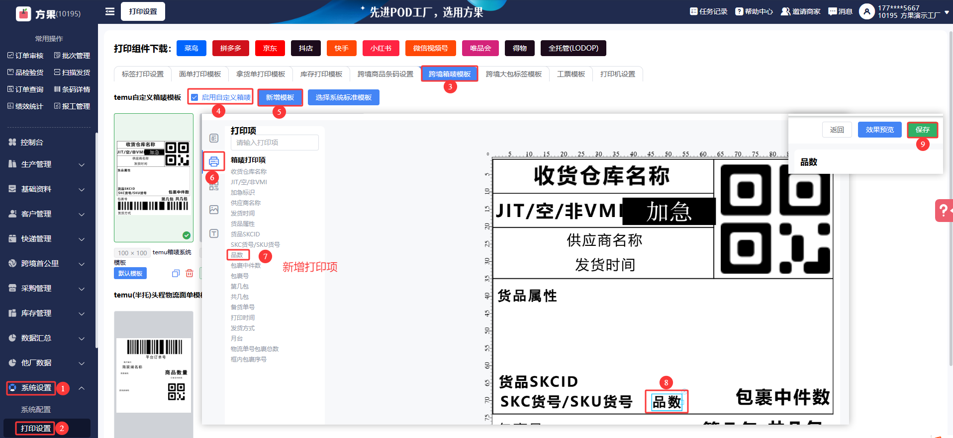Switch to the 打印机设置 tab
This screenshot has height=438, width=953.
coord(617,74)
